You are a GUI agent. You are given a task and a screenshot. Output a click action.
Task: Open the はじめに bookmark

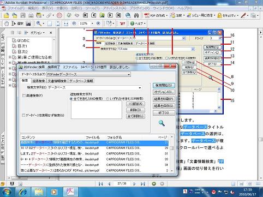tap(23, 40)
